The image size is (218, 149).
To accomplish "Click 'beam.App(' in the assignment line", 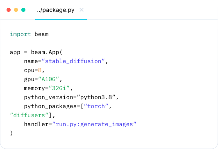I will [x=47, y=52].
